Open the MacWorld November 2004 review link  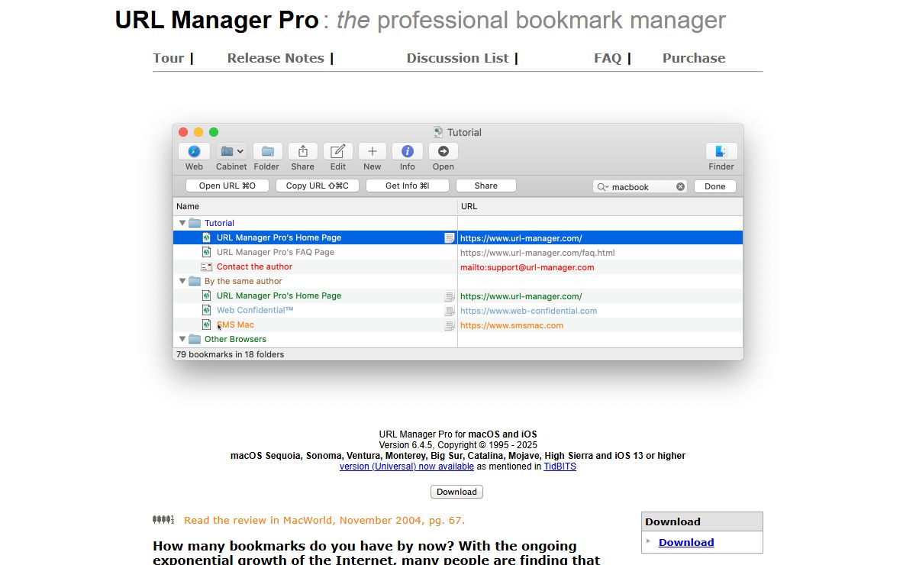click(324, 521)
